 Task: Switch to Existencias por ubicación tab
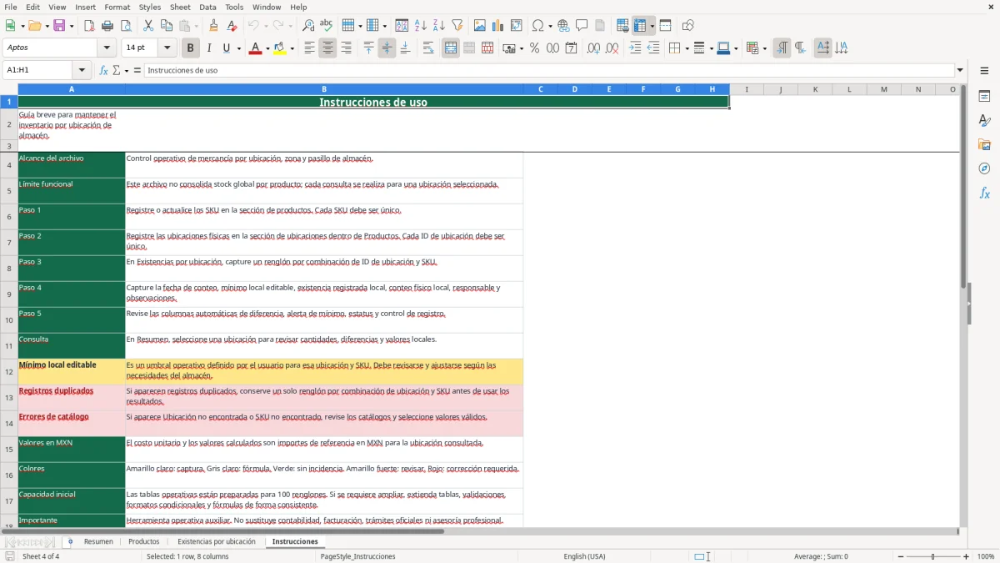(217, 541)
